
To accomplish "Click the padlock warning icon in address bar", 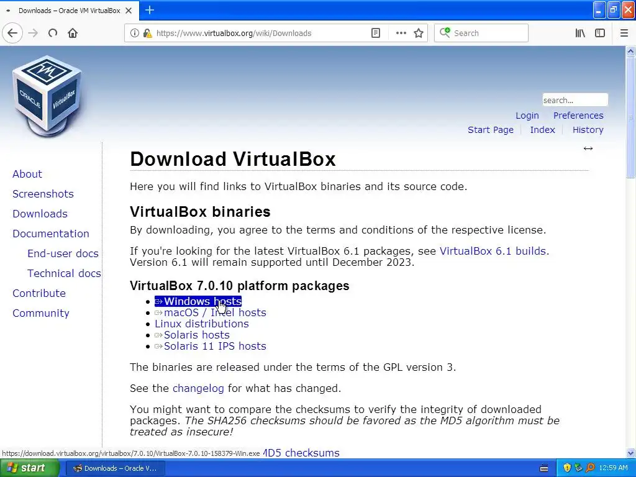I will point(148,34).
